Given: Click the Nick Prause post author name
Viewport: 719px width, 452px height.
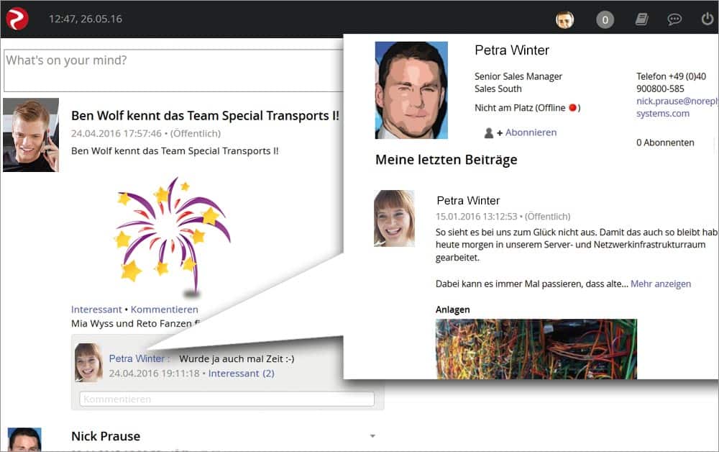Looking at the screenshot, I should (106, 436).
